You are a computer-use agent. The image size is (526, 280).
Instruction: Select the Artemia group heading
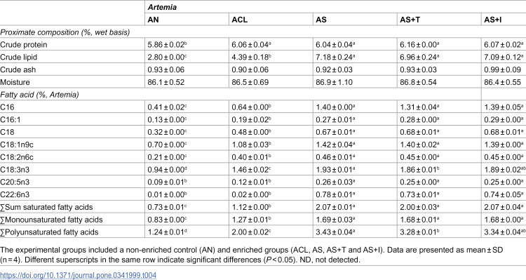pyautogui.click(x=163, y=7)
